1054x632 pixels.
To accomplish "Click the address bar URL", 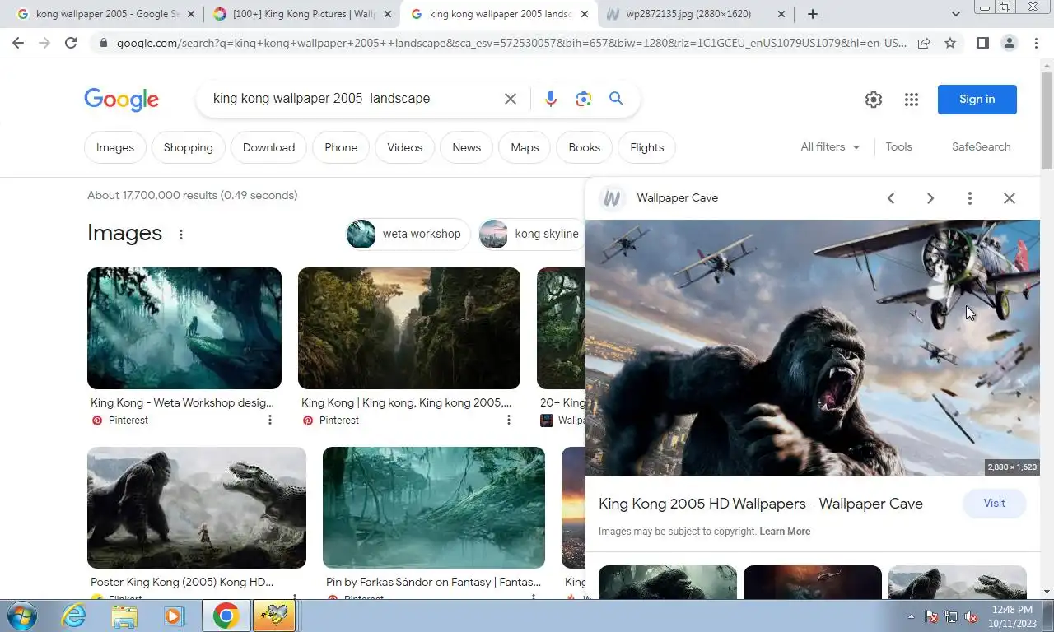I will 511,43.
